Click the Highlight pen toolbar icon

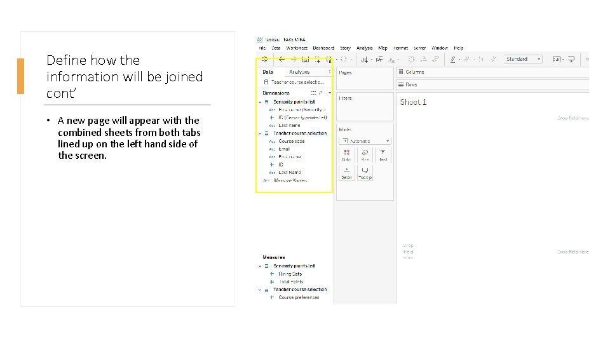[x=453, y=60]
